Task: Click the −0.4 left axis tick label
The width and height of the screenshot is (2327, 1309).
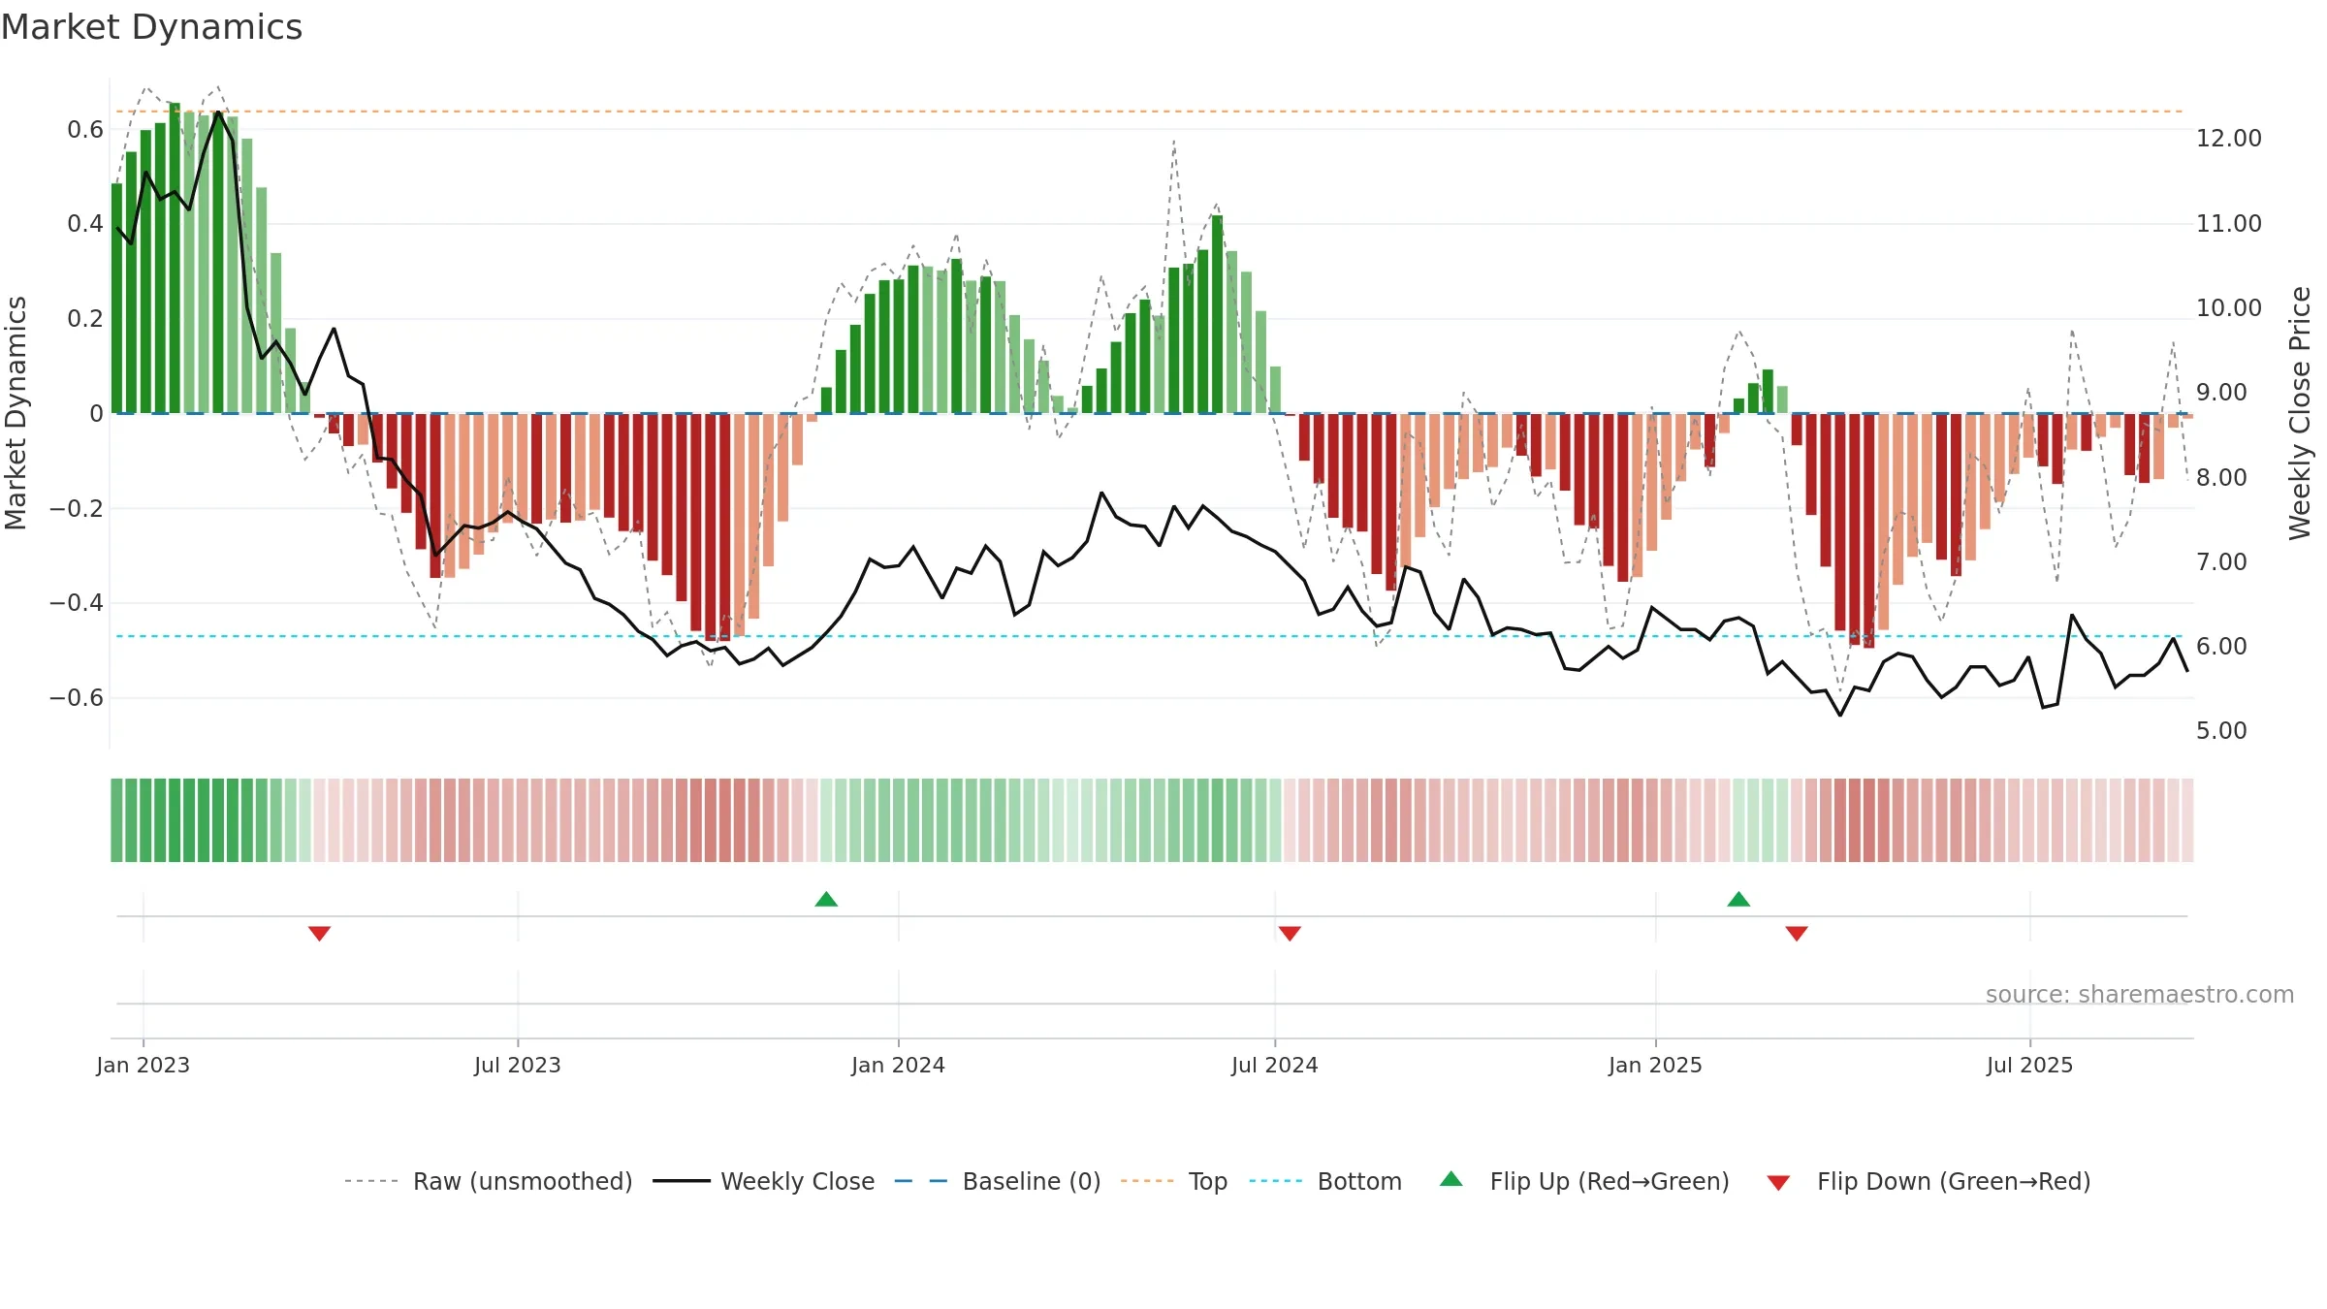Action: 77,603
